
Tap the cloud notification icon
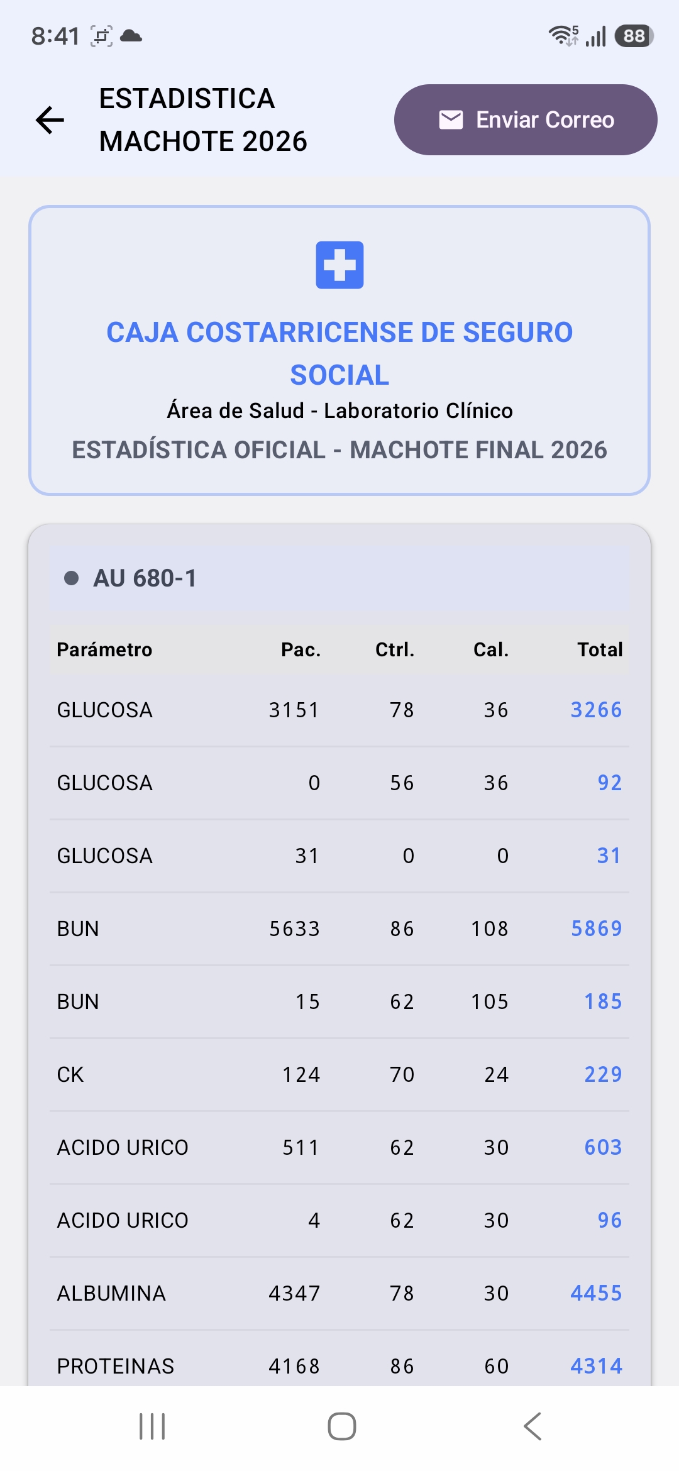pos(131,36)
